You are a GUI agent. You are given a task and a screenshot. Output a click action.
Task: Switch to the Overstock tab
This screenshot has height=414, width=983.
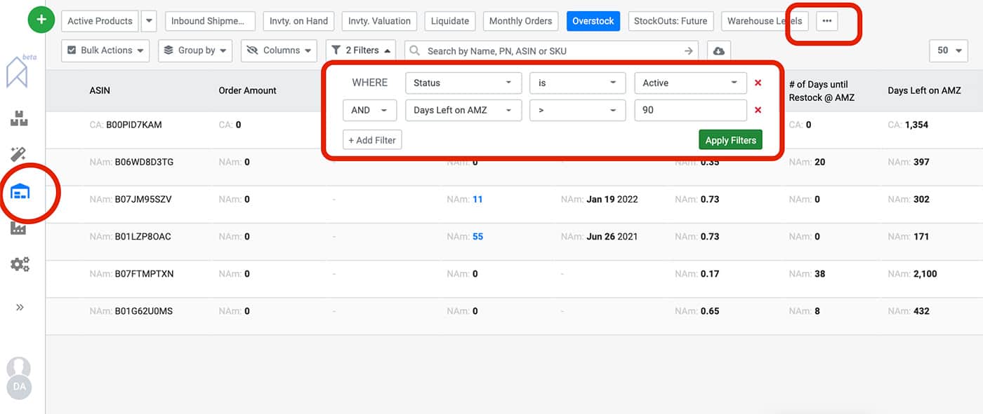pos(593,20)
